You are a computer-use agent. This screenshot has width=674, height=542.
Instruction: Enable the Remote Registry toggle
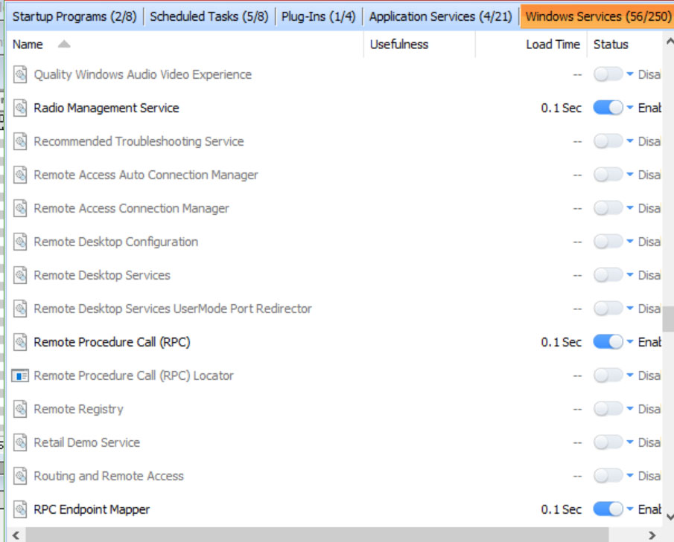point(608,409)
